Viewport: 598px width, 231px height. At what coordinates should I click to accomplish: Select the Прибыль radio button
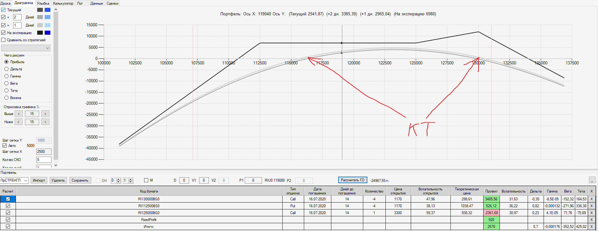[x=6, y=62]
